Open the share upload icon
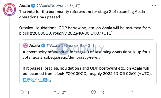The height and width of the screenshot is (98, 161). [132, 92]
